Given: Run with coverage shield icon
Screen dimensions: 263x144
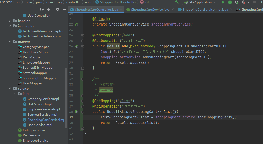Looking at the screenshot, I should 237,2.
